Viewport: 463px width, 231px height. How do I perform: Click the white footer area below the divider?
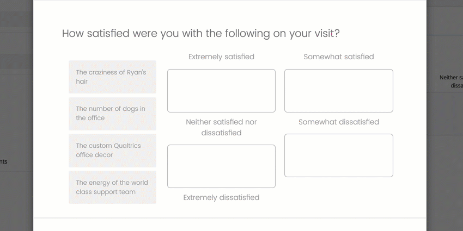coord(229,224)
